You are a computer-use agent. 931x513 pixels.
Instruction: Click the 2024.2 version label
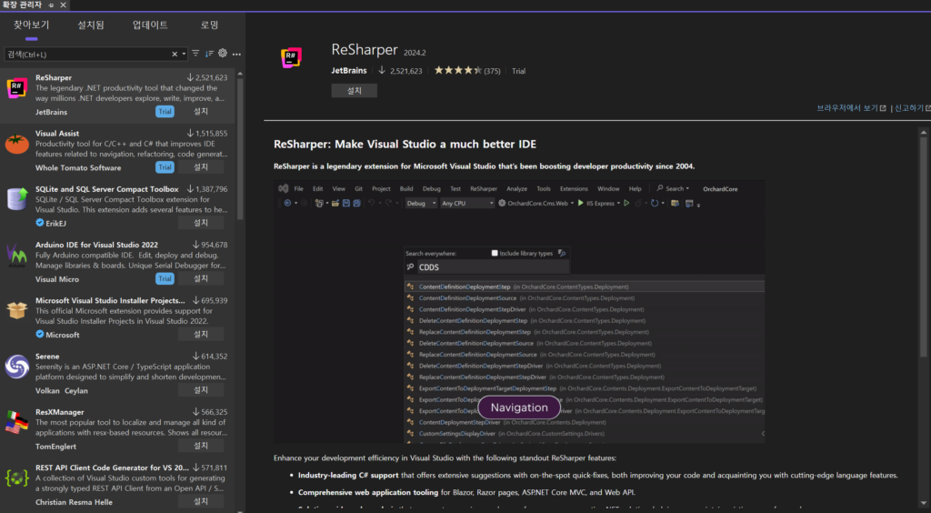(x=415, y=53)
